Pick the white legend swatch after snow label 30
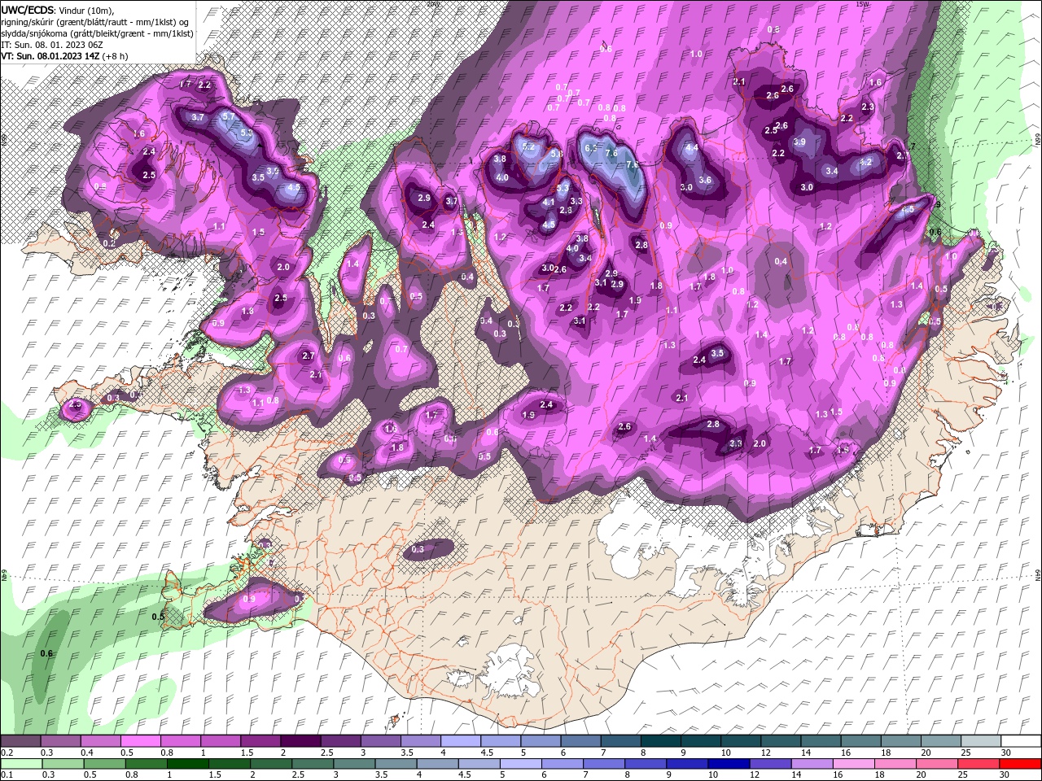The image size is (1042, 781). point(1021,741)
